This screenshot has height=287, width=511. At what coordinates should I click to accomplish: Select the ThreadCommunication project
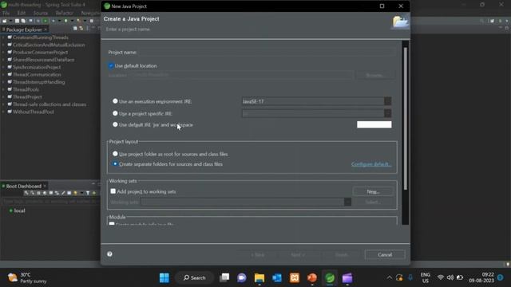click(x=37, y=74)
